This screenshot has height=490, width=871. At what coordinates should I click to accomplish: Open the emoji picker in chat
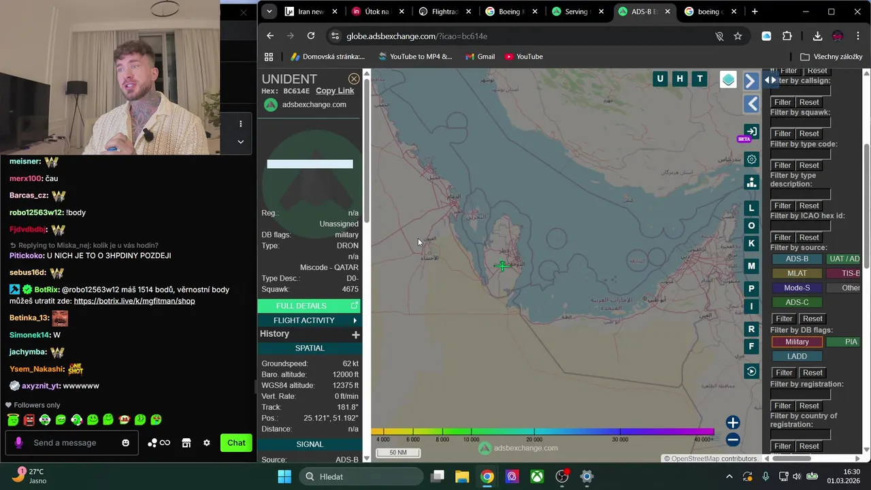[125, 443]
